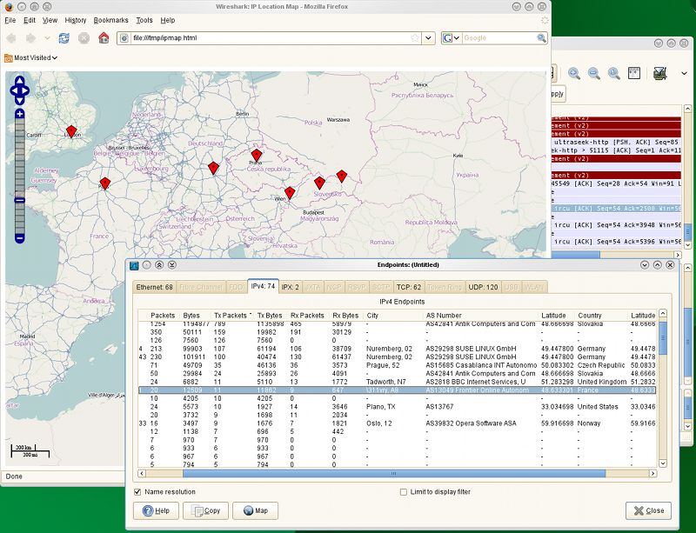Screen dimensions: 696x533
Task: Zoom out of the map with the minus button
Action: pos(19,239)
